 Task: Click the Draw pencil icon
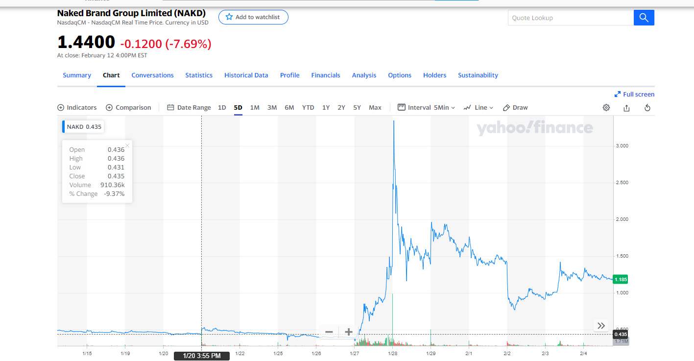tap(507, 108)
